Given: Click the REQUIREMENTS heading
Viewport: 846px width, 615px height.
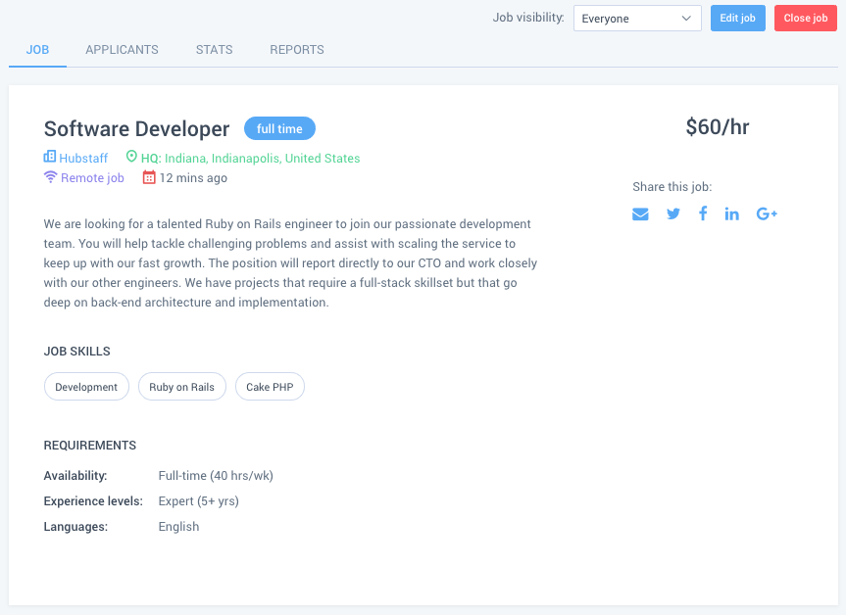Looking at the screenshot, I should click(89, 446).
